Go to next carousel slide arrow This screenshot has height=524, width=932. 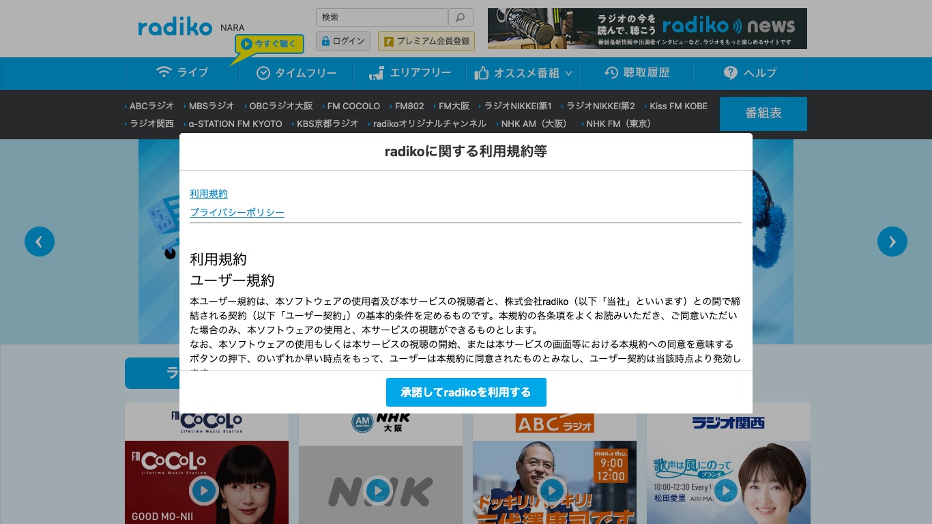point(892,242)
